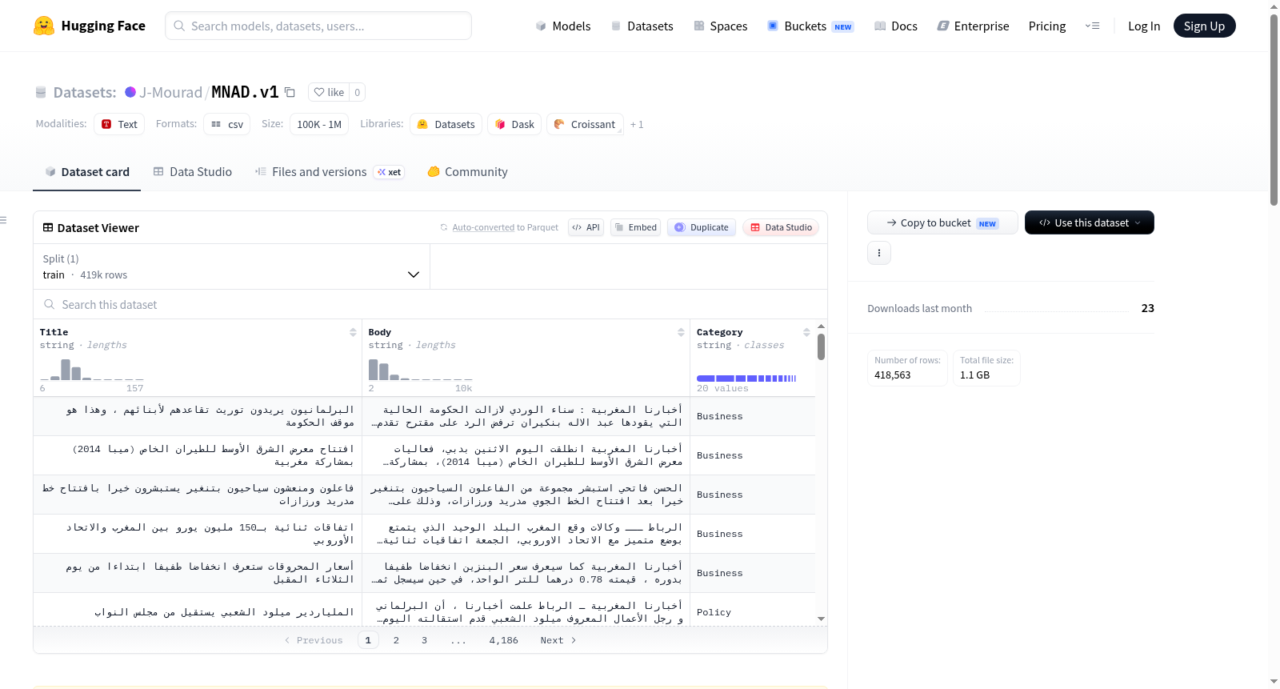This screenshot has width=1280, height=689.
Task: Click the Category classes distribution bar
Action: click(746, 378)
